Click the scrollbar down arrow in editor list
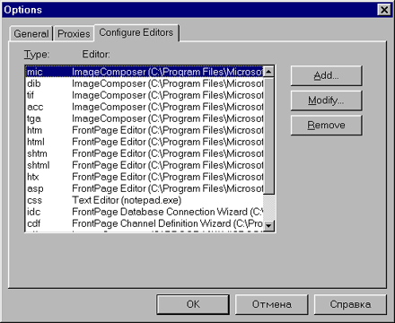 point(268,225)
